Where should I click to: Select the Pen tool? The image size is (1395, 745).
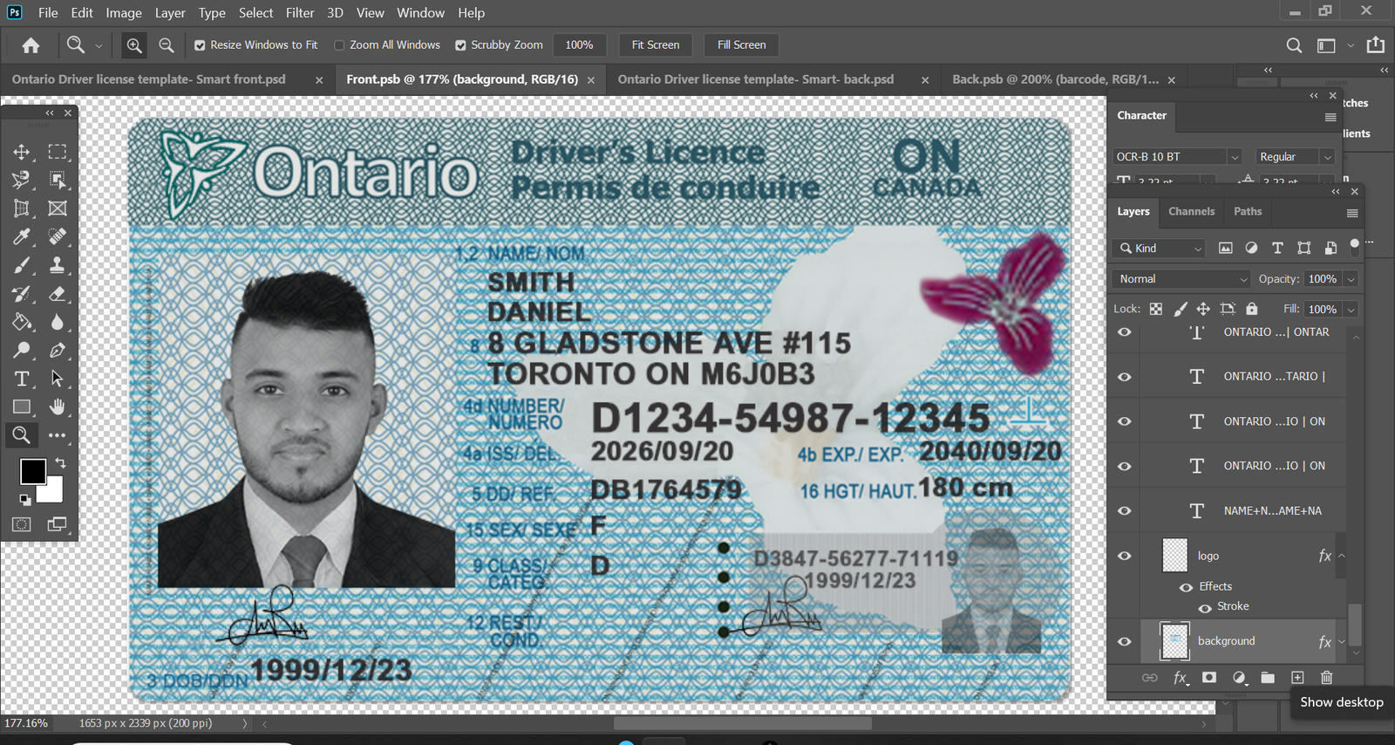point(58,351)
